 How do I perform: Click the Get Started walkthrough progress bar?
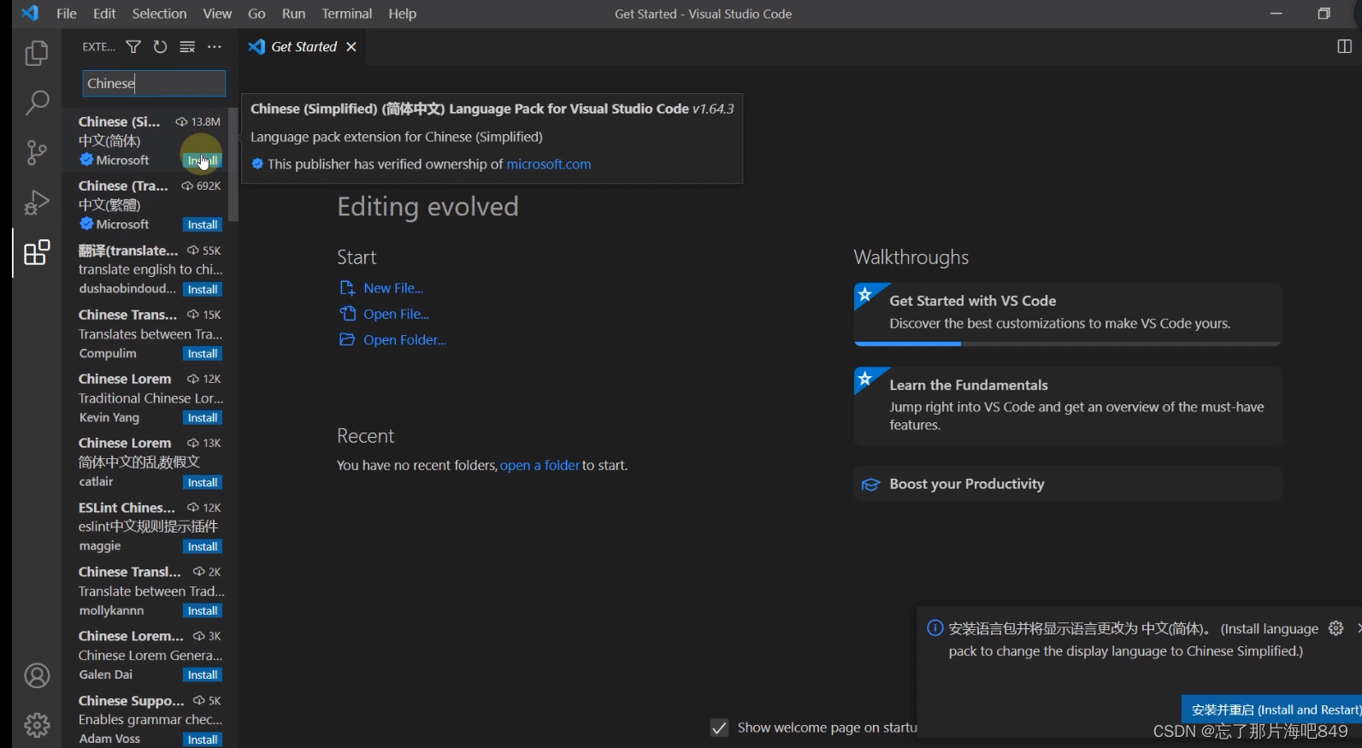click(1067, 344)
